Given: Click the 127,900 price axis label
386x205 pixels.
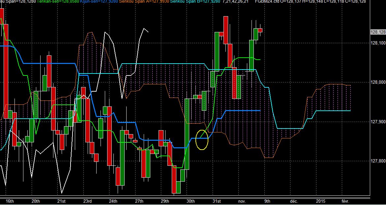Looking at the screenshot, I should point(378,122).
